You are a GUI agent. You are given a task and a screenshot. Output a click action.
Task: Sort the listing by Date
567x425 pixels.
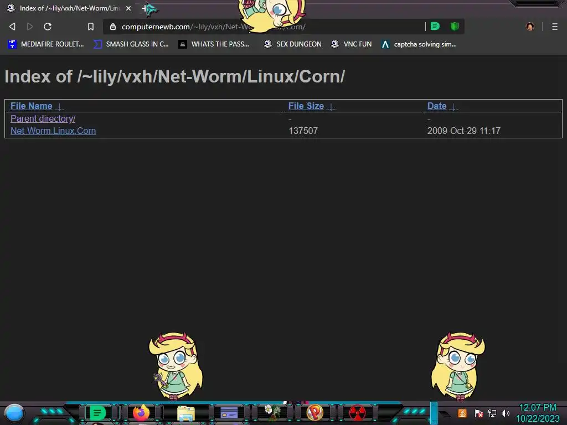click(x=437, y=106)
